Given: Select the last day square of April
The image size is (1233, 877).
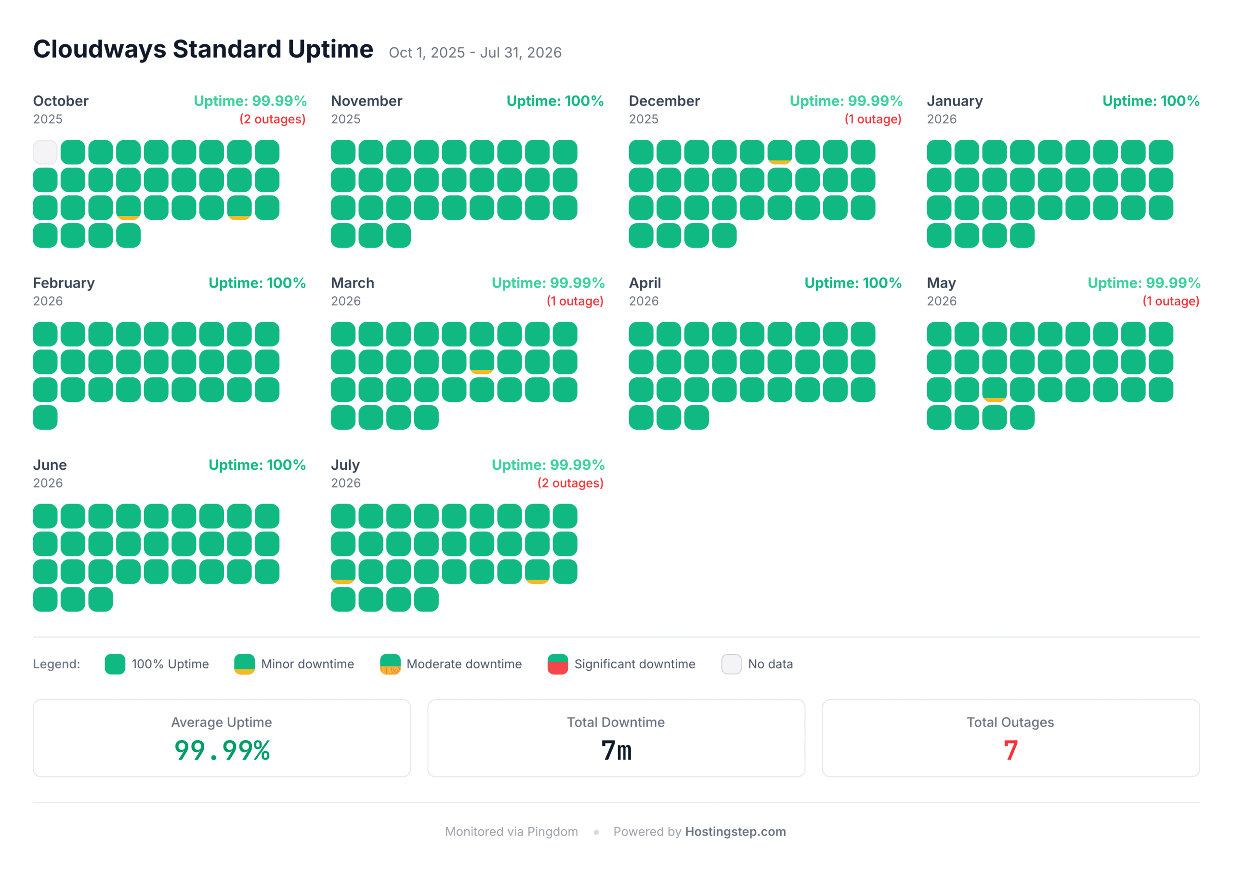Looking at the screenshot, I should pos(696,417).
